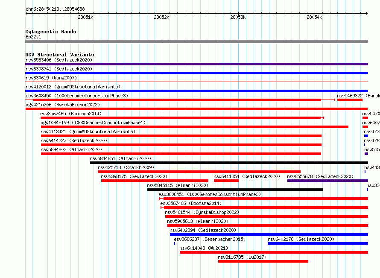Click dgv1084e199 (1000GenomesConsortiumPhase1) label
Screen dimensions: 380x278
pyautogui.click(x=93, y=123)
